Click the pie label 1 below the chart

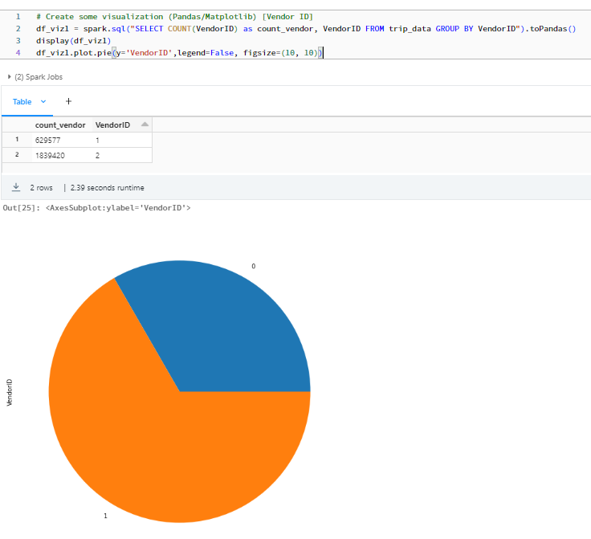click(105, 516)
